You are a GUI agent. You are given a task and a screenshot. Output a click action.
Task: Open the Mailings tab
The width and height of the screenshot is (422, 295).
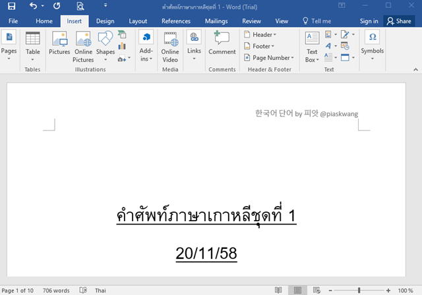(x=216, y=21)
